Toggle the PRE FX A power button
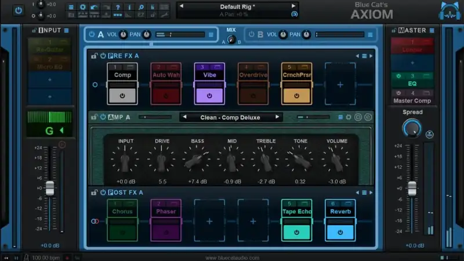This screenshot has height=261, width=464. point(103,56)
